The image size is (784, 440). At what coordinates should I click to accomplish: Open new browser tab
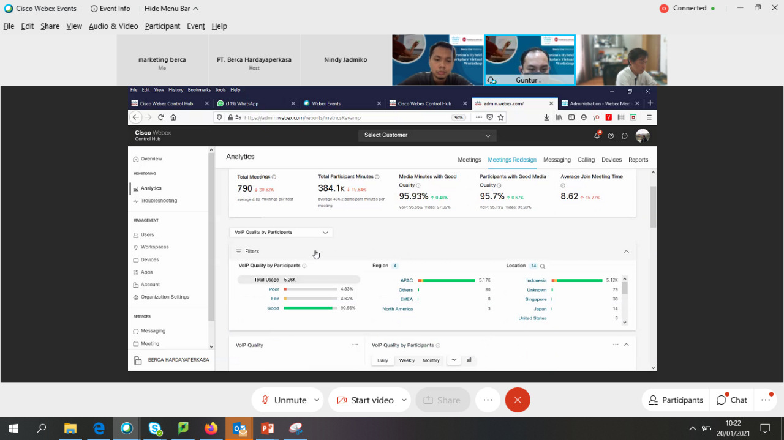pos(650,103)
